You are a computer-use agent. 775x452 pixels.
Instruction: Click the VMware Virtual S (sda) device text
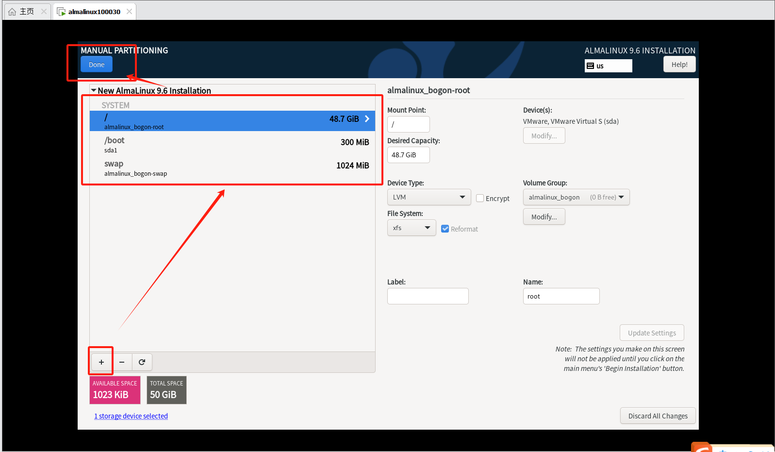[571, 121]
